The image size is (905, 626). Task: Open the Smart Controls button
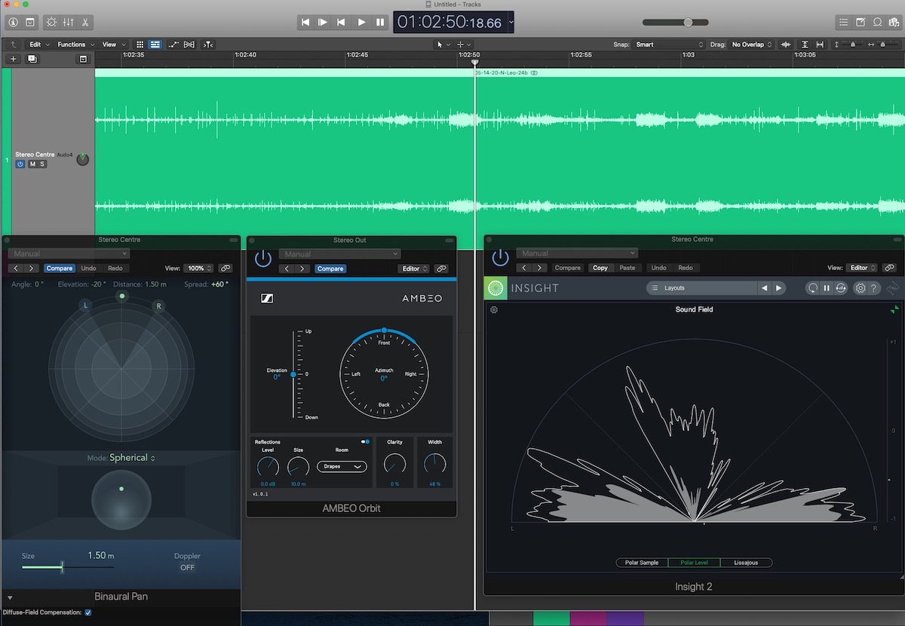pos(51,23)
